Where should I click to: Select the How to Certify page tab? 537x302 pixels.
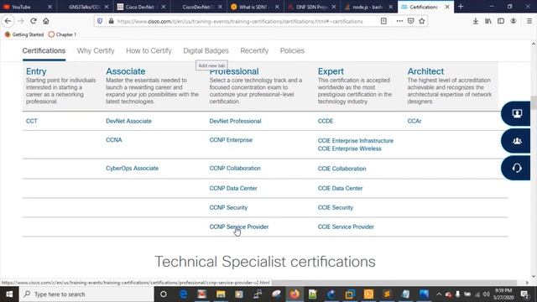[x=149, y=50]
